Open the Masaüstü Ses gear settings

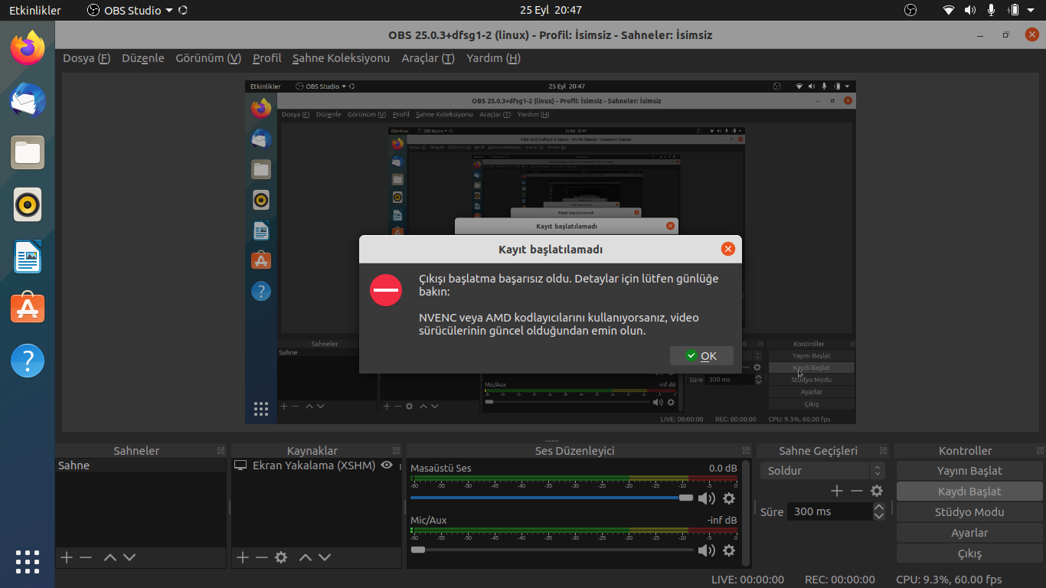(729, 498)
